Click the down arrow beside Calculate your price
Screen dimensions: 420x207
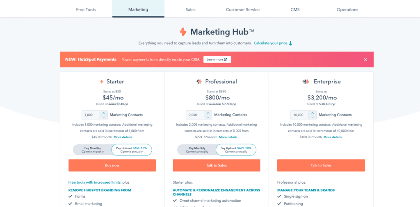click(x=291, y=43)
